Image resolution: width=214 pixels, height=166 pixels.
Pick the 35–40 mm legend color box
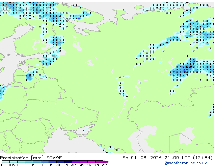83,162
